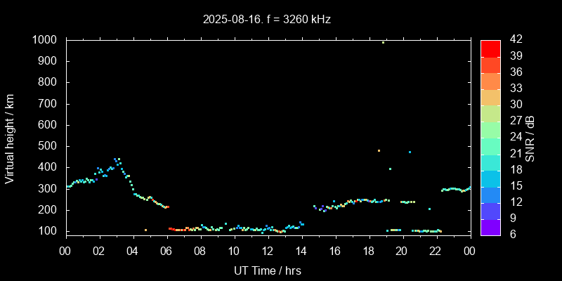This screenshot has height=281, width=562.
Task: Select the 12 tick on the time axis
Action: pyautogui.click(x=267, y=251)
